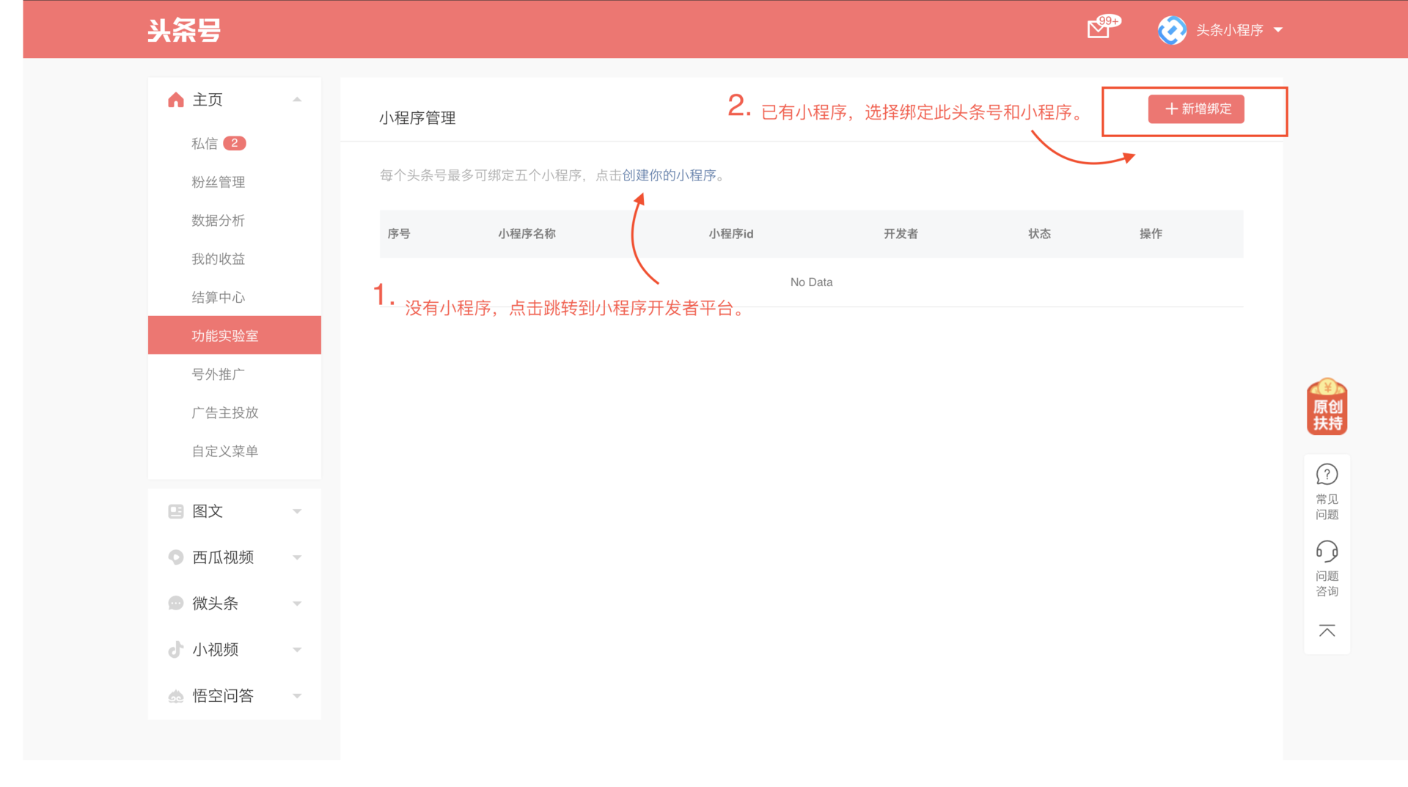Open 数据分析 menu item
Screen dimensions: 1408x787
point(218,220)
